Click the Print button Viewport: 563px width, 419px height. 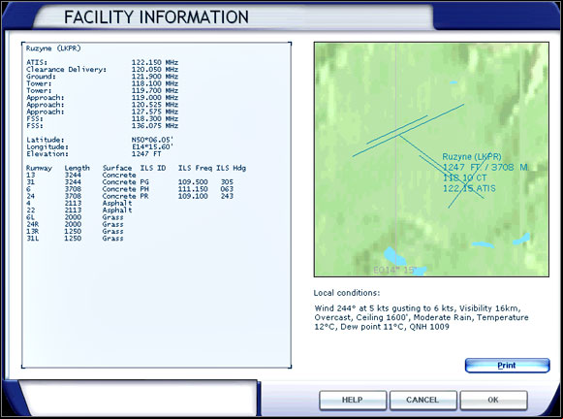(x=507, y=366)
